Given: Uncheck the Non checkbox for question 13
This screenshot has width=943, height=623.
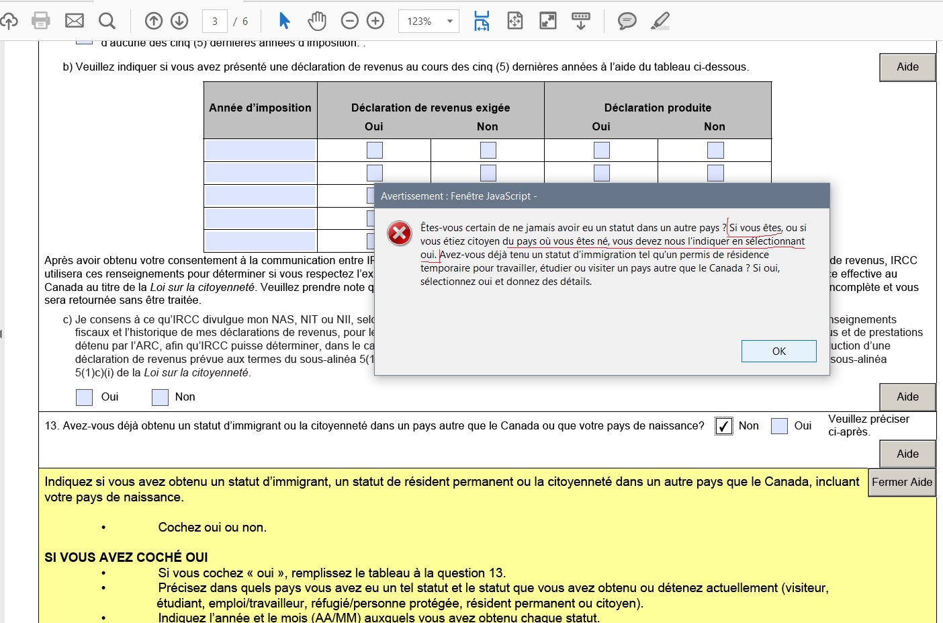Looking at the screenshot, I should click(x=723, y=426).
